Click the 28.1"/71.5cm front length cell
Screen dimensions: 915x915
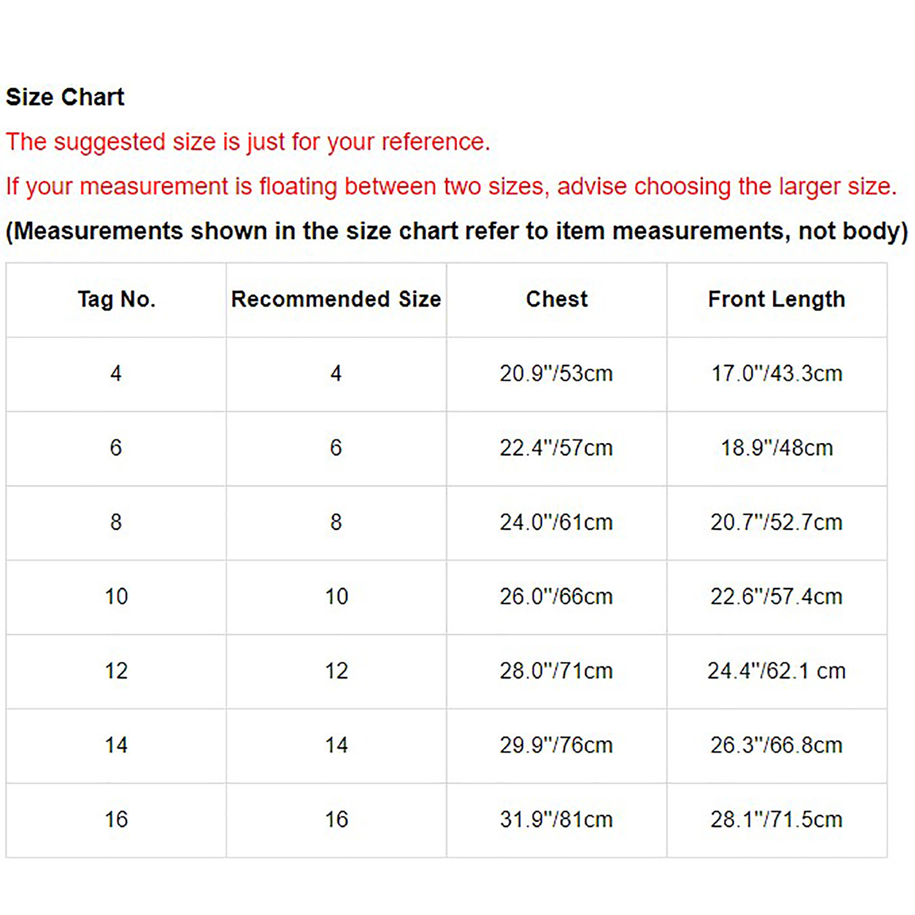(776, 819)
